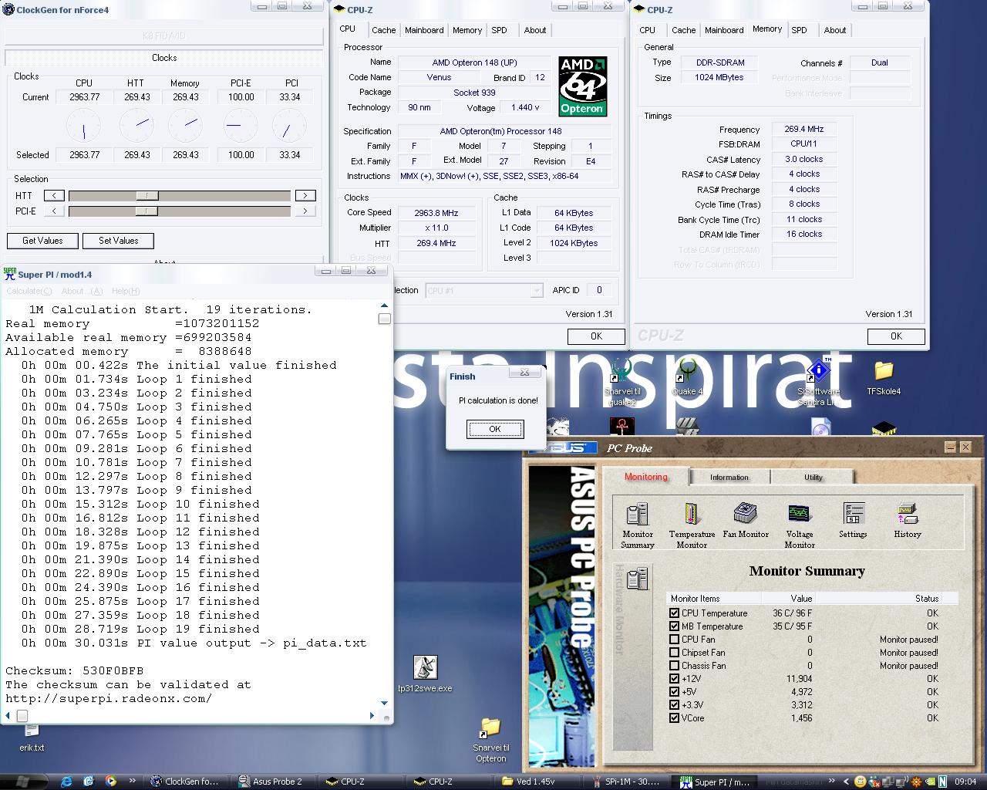Image resolution: width=987 pixels, height=790 pixels.
Task: Switch to ClockGen taskbar button
Action: [189, 781]
